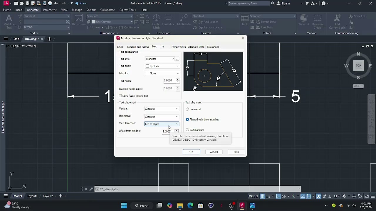Click the Sign In button

tap(283, 3)
